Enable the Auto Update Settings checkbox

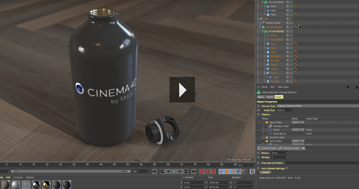(287, 168)
